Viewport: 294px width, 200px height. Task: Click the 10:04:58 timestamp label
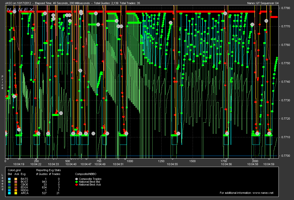tap(253, 164)
